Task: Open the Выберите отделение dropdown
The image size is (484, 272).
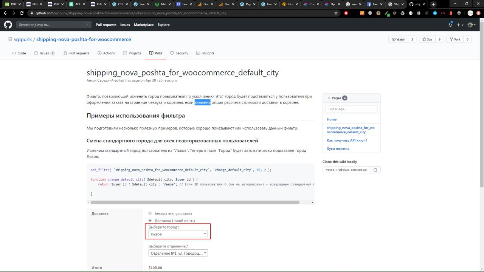Action: [178, 253]
